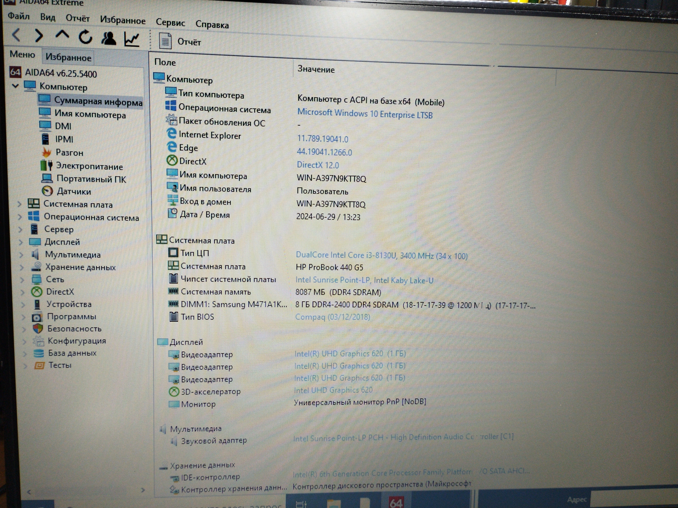The width and height of the screenshot is (678, 508).
Task: Click the Датчики gauge icon
Action: click(47, 191)
